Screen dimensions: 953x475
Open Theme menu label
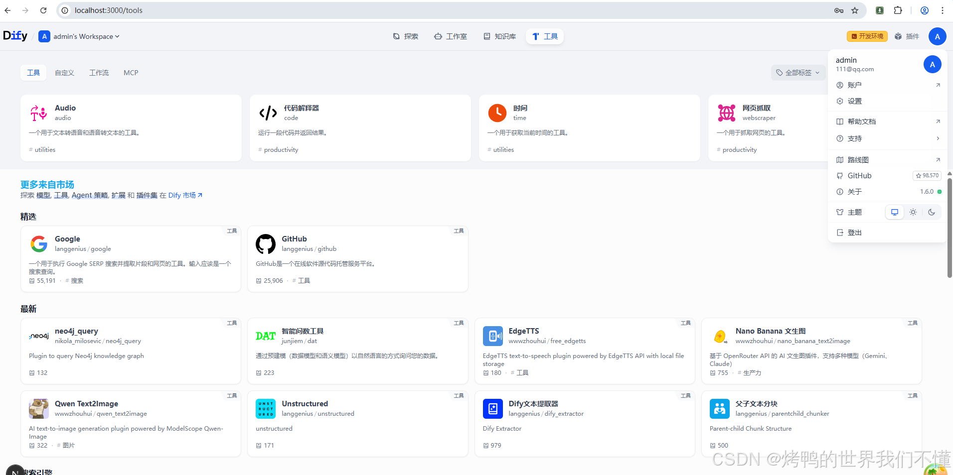tap(854, 212)
